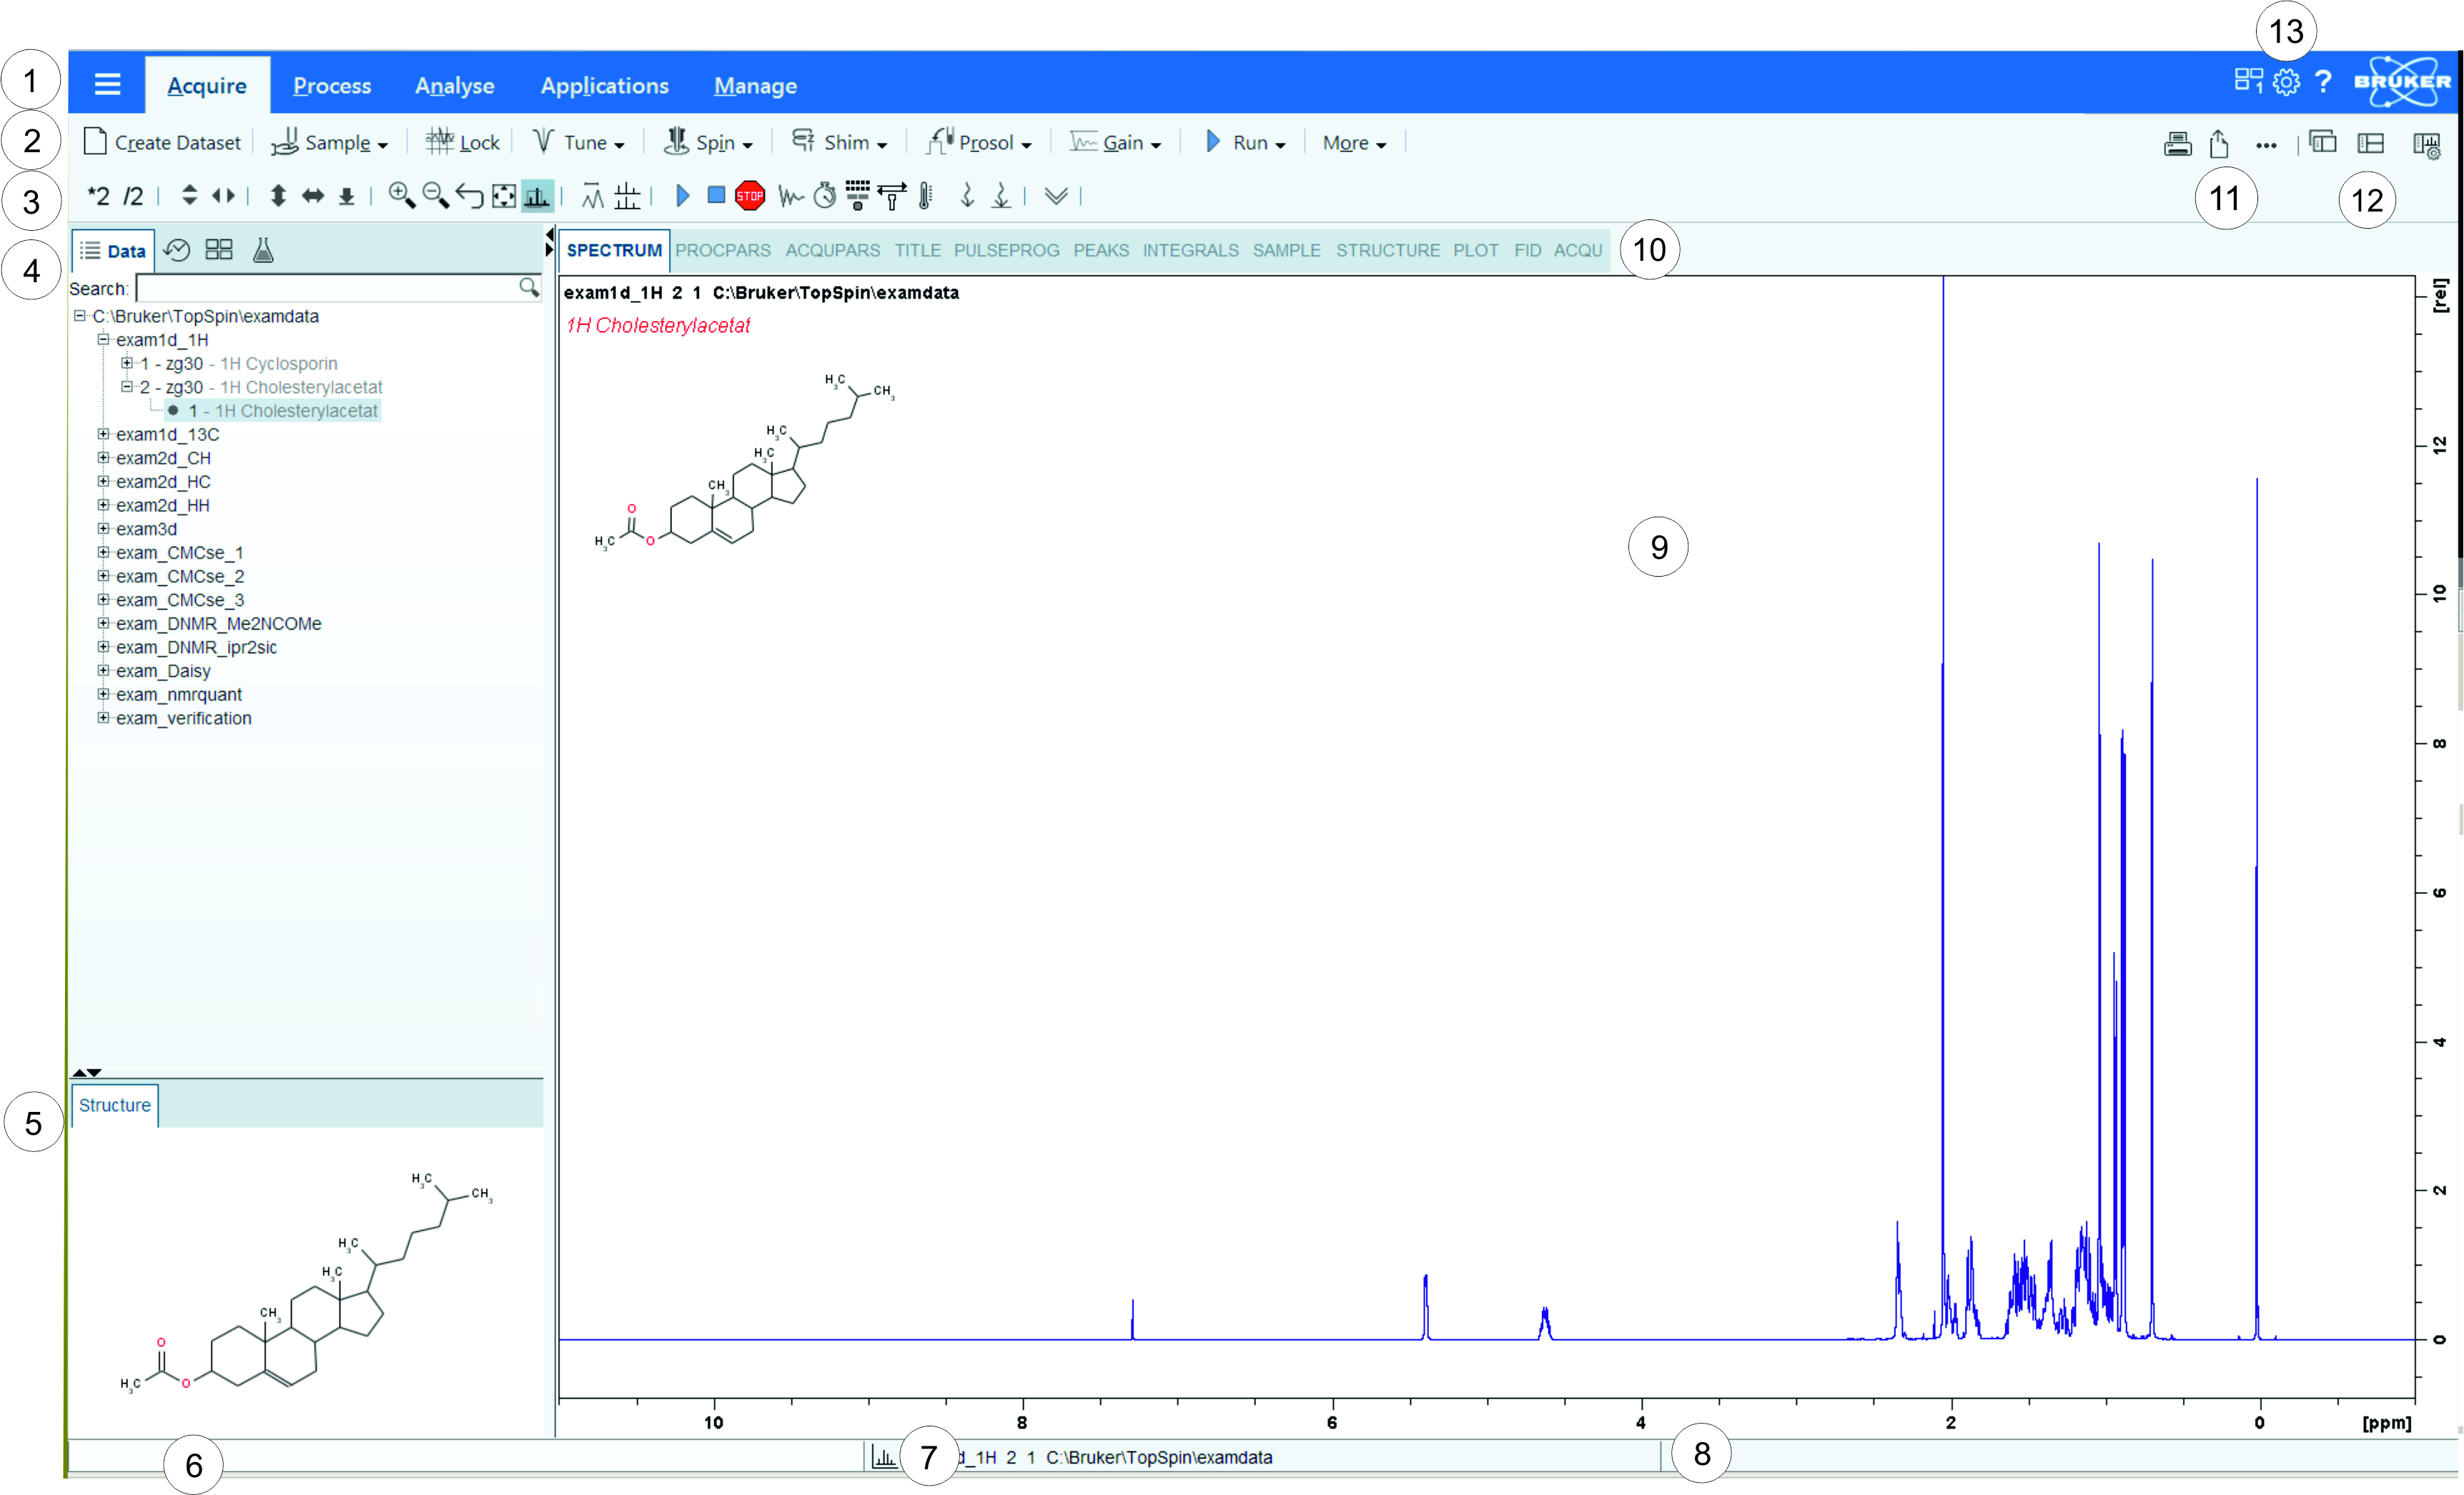
Task: Click the peak with bar marker icon
Action: click(x=593, y=195)
